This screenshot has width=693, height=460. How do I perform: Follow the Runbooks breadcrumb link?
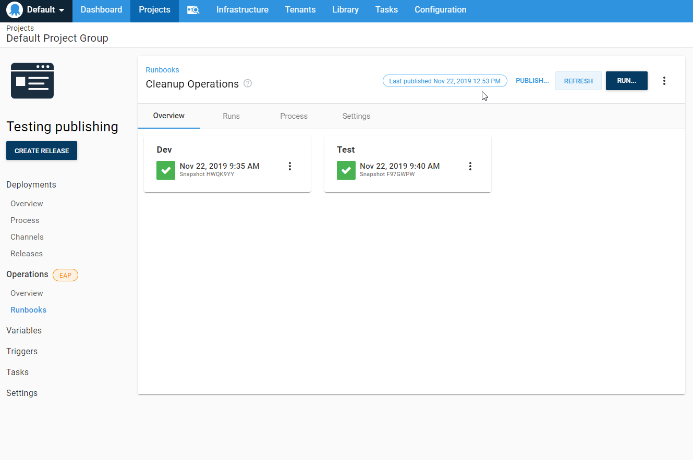pos(162,70)
